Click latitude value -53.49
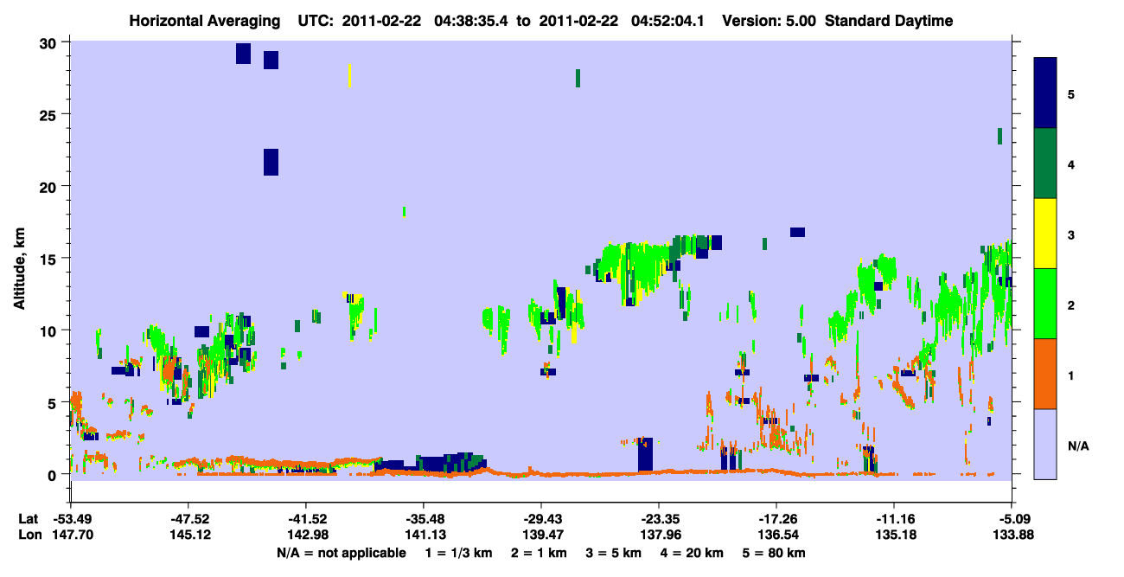The image size is (1124, 577). (x=72, y=519)
